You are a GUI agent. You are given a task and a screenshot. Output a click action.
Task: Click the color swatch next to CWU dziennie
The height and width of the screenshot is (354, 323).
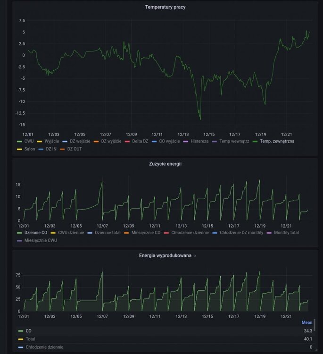pyautogui.click(x=54, y=233)
